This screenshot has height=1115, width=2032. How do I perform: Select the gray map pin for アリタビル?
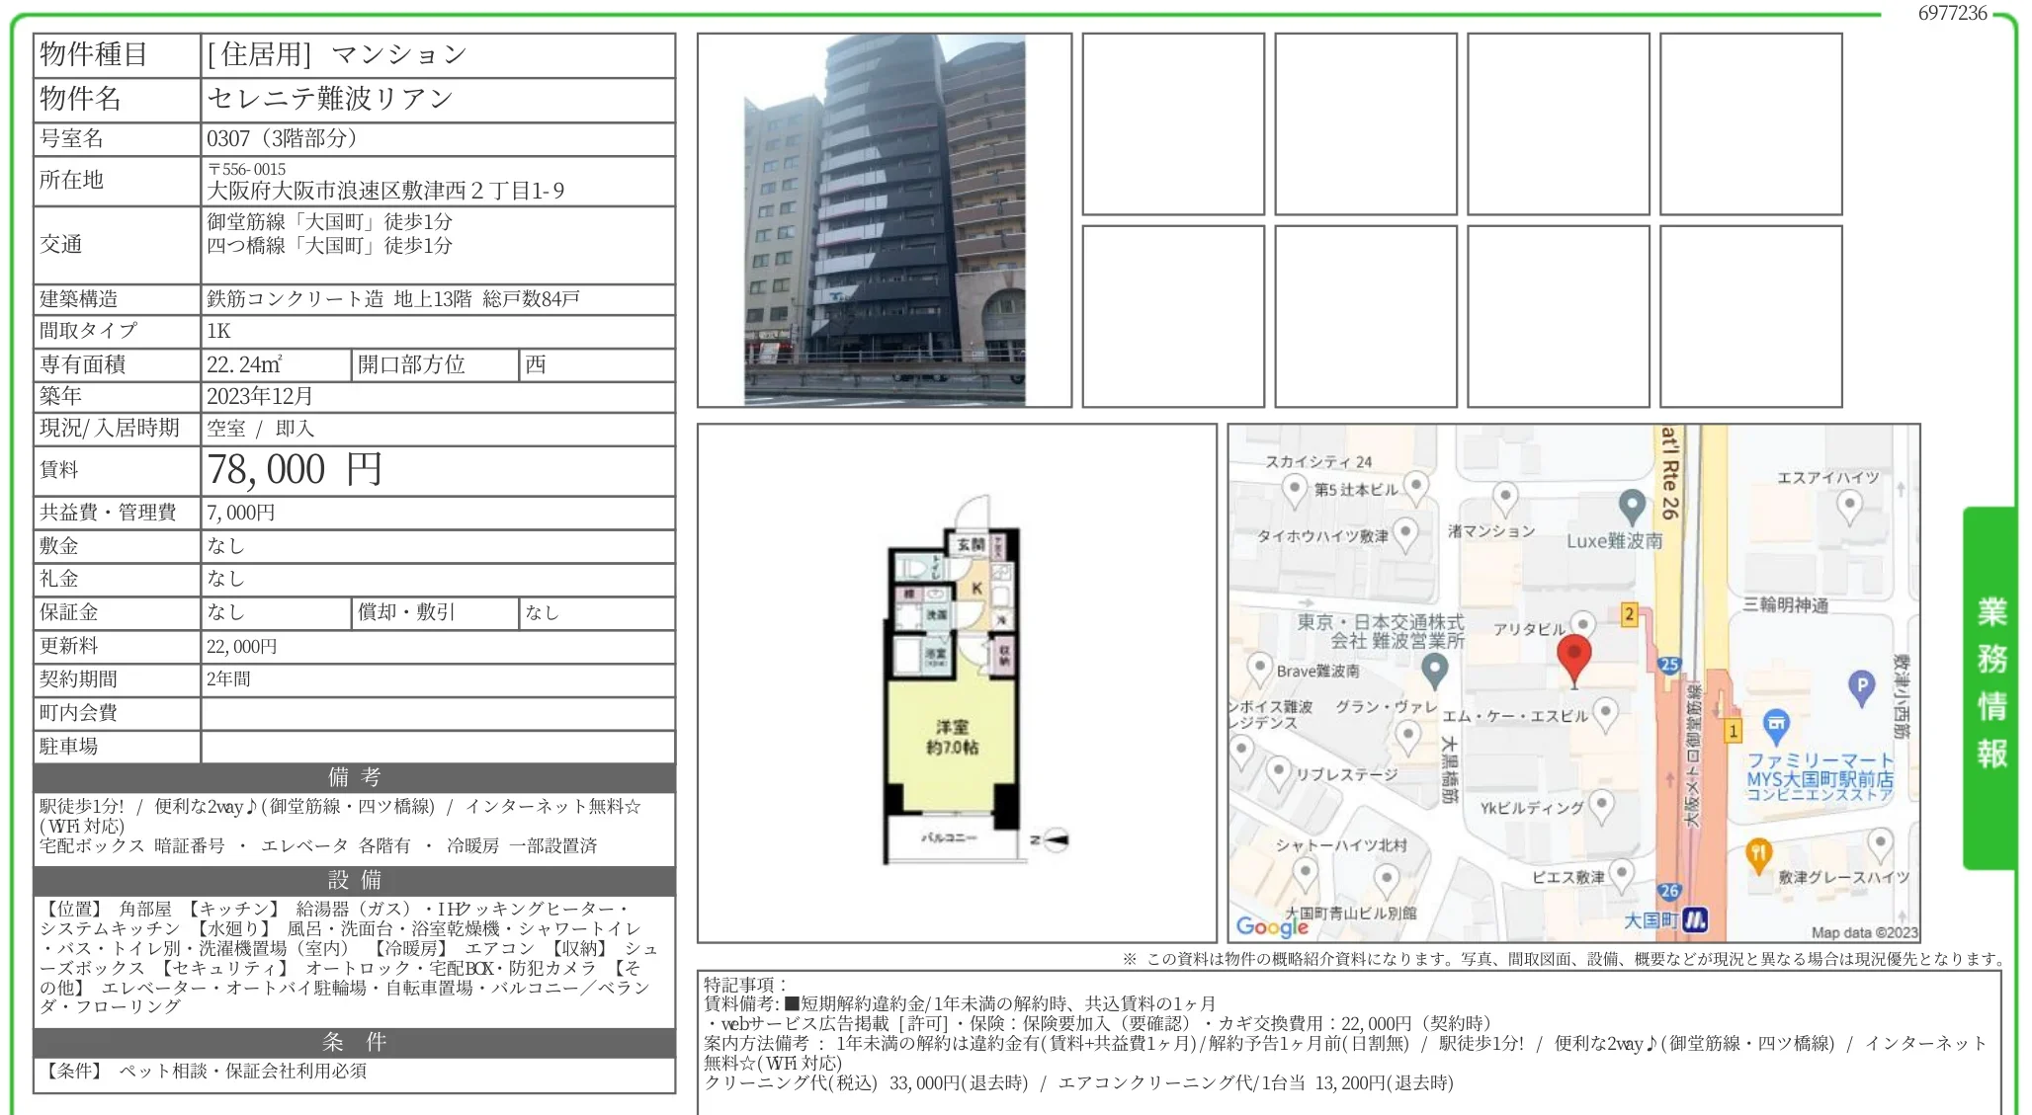[1582, 621]
